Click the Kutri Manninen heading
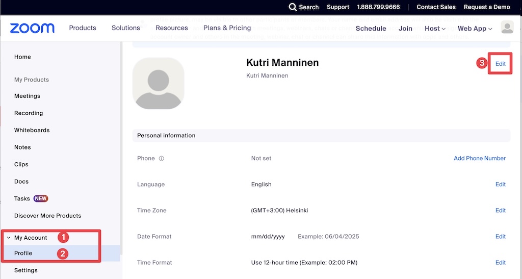Image resolution: width=522 pixels, height=279 pixels. [282, 63]
